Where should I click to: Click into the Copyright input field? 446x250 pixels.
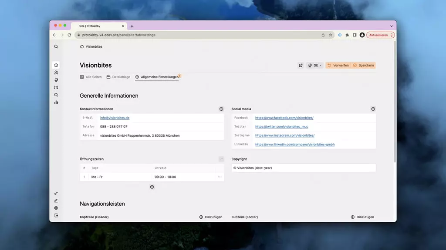304,168
